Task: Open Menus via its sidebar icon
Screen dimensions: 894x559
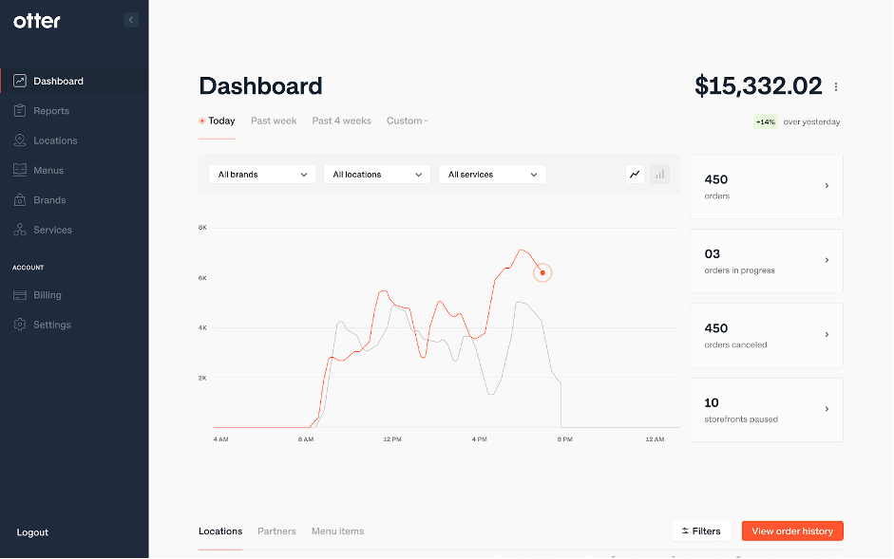Action: click(x=20, y=170)
